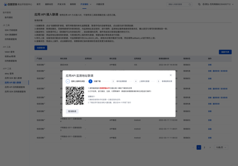Expand the account dropdown chevron

(233, 4)
